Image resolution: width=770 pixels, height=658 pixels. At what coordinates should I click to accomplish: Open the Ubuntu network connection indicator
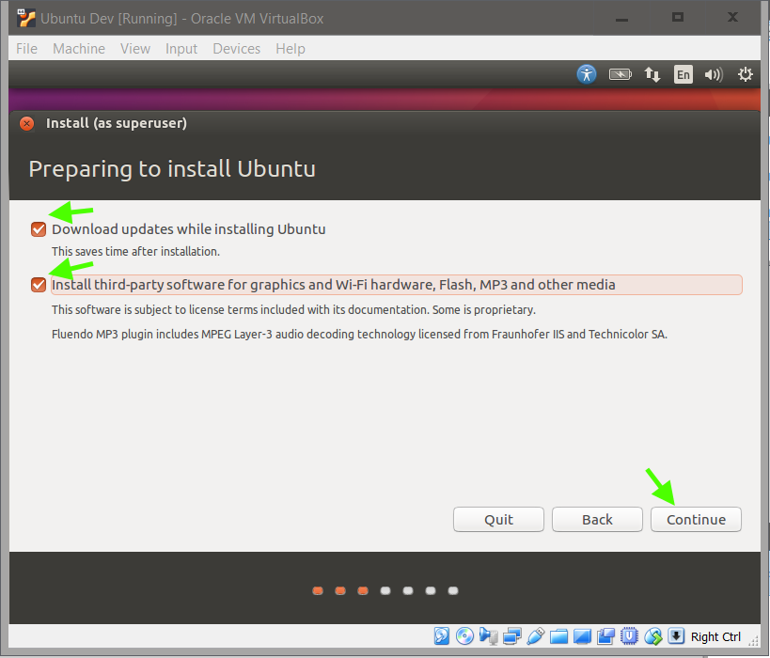[x=652, y=74]
